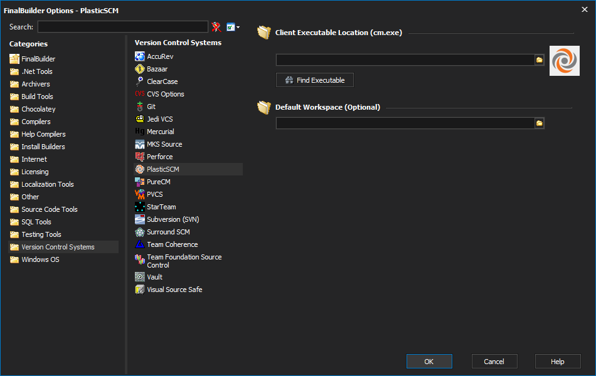Clear search with the red X icon
The image size is (596, 376).
(216, 27)
